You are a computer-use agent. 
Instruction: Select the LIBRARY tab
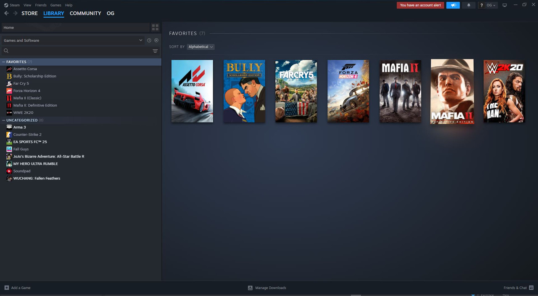pos(54,13)
